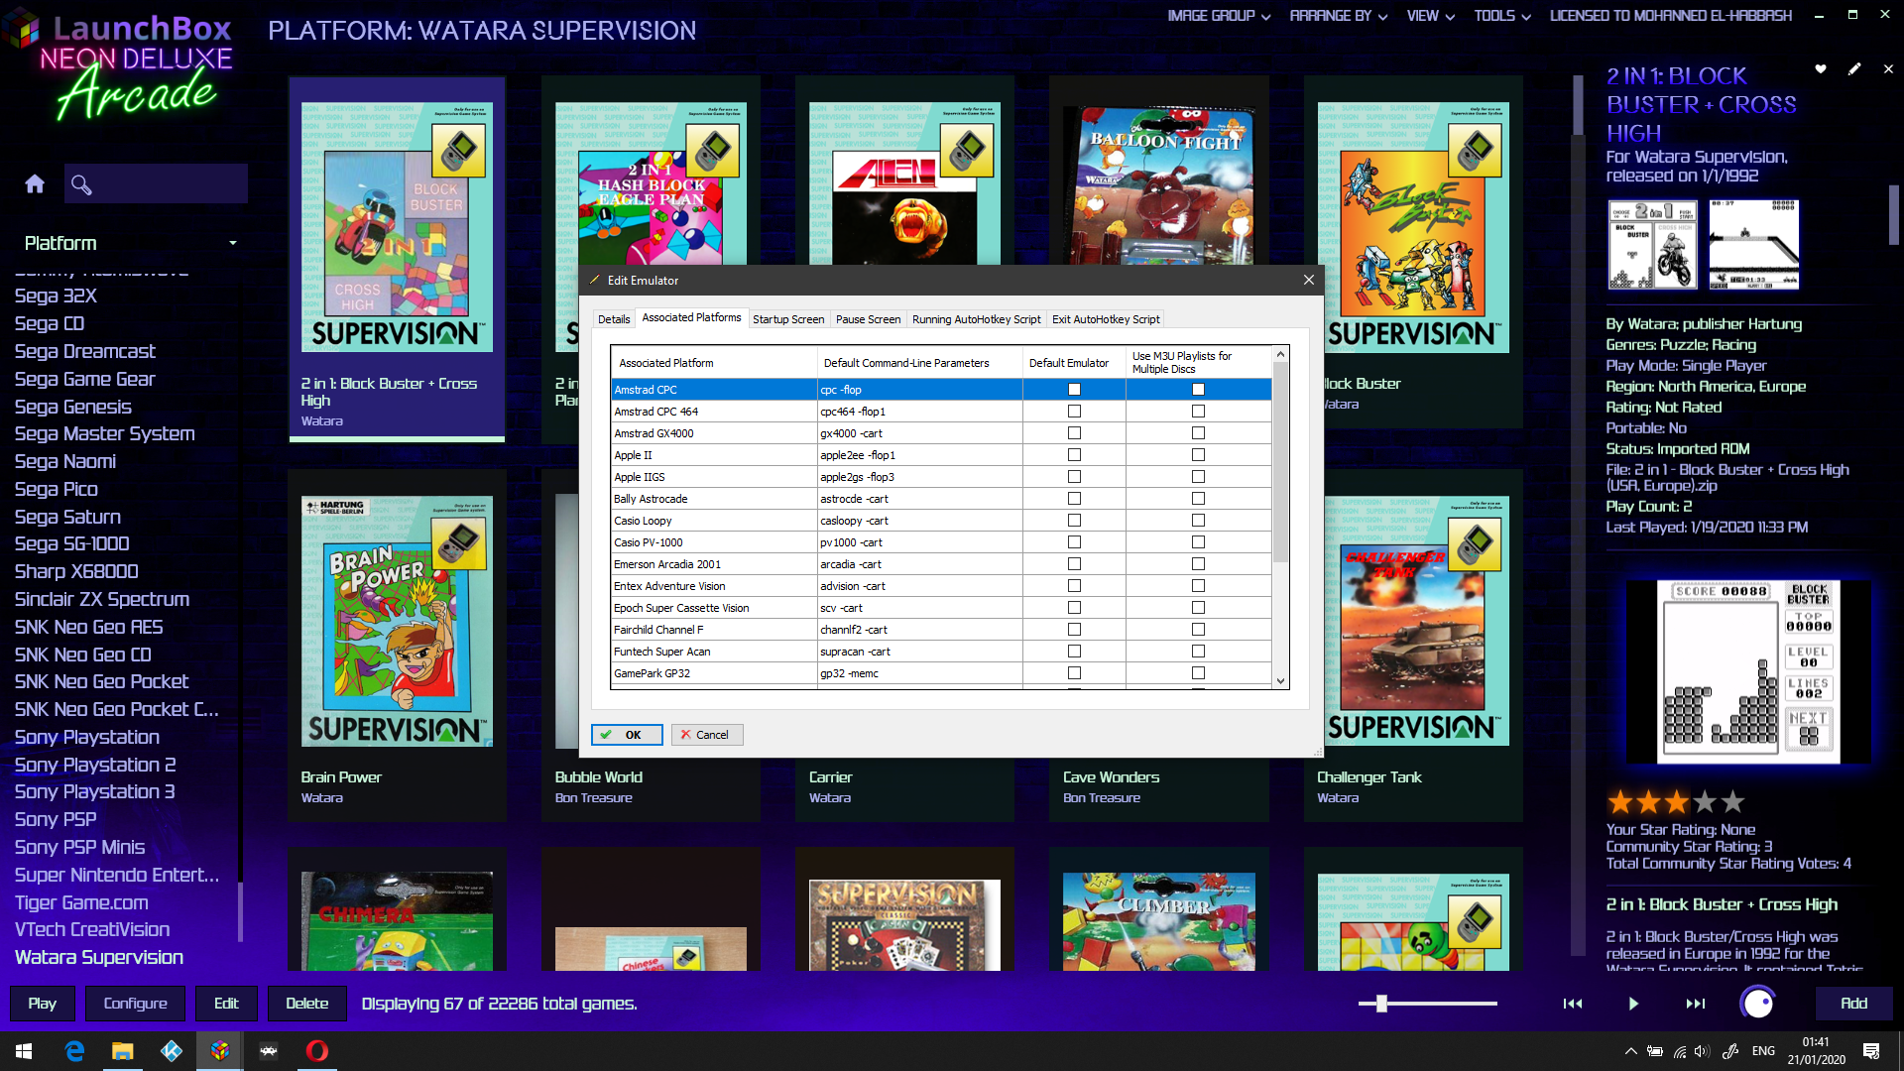Check Default Emulator for Fairchild Channel F
Viewport: 1904px width, 1071px height.
pos(1074,630)
